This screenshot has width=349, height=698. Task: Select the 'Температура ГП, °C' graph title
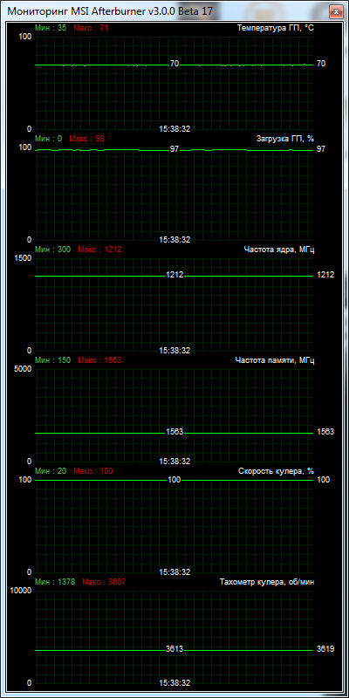[x=276, y=28]
